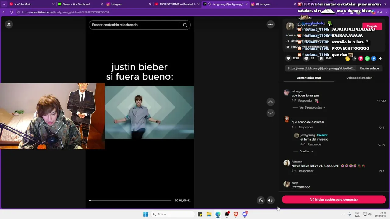
Task: Open nahy commenter avatar
Action: [287, 184]
